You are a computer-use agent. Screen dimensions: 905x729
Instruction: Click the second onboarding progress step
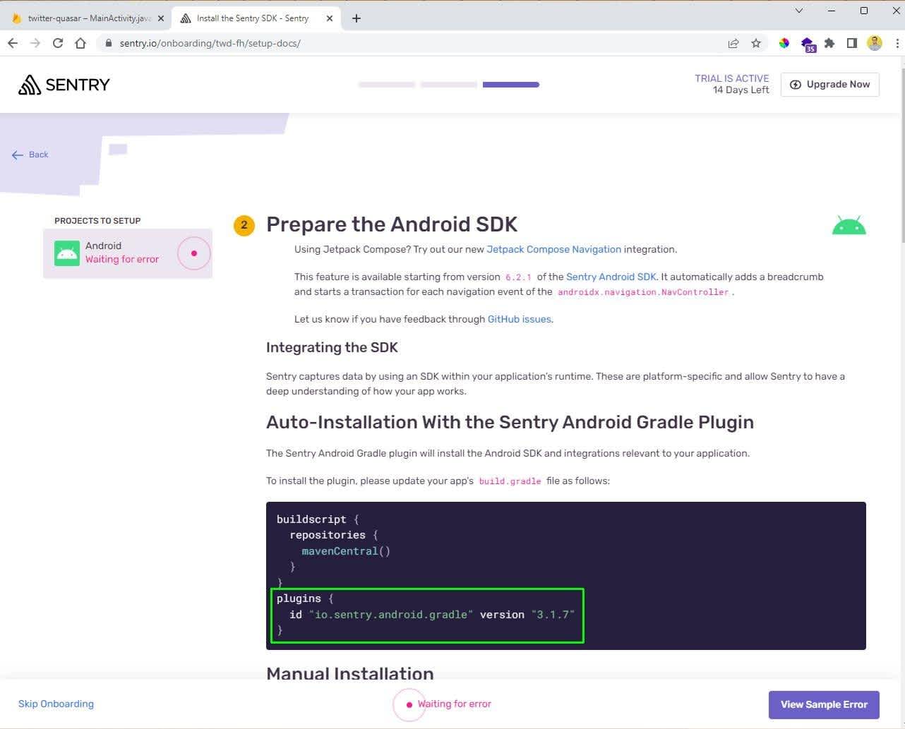[x=449, y=85]
